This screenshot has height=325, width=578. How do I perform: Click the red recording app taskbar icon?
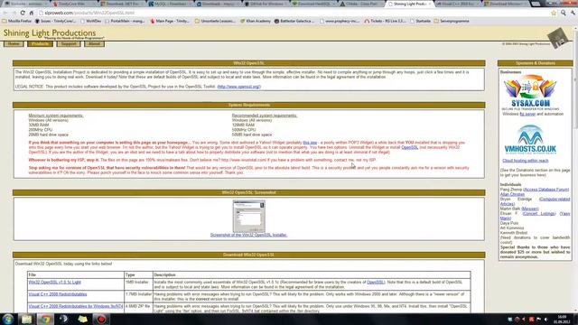[101, 319]
